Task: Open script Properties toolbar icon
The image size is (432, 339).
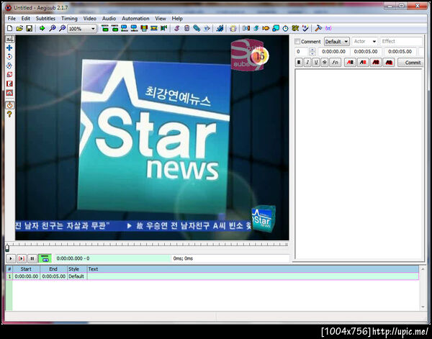Action: (x=186, y=28)
